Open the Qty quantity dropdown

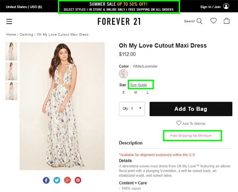coord(132,109)
